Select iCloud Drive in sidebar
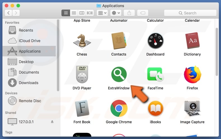Image resolution: width=221 pixels, height=139 pixels. pos(29,41)
